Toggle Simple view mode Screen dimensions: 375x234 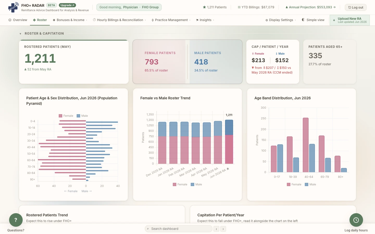coord(313,20)
